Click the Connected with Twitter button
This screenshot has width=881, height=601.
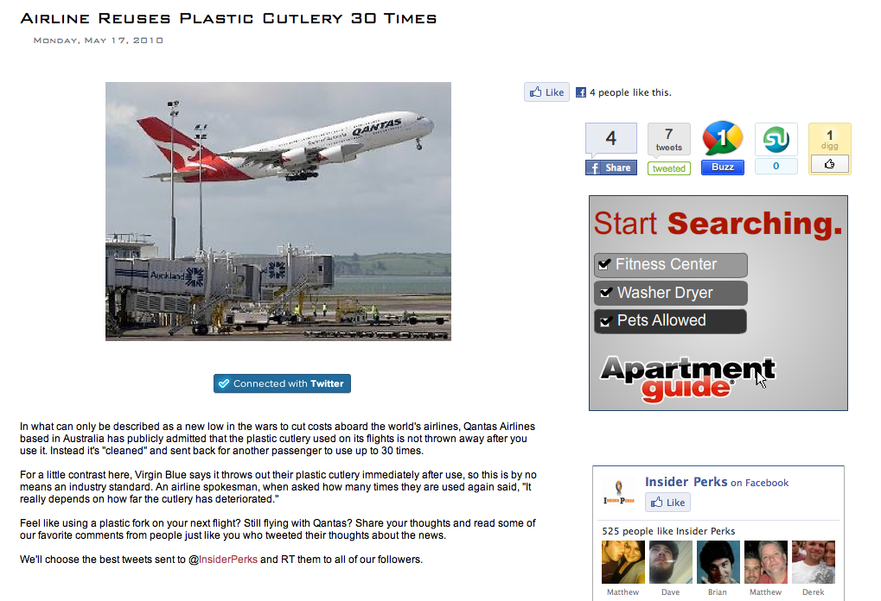pos(282,384)
